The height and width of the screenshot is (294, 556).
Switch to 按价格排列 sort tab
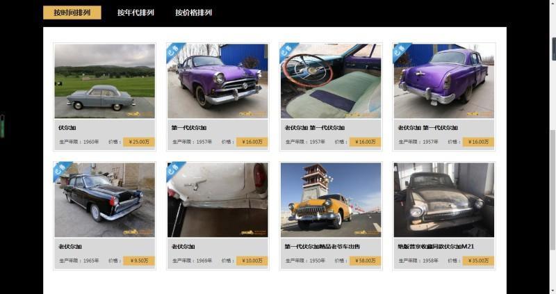coord(193,13)
